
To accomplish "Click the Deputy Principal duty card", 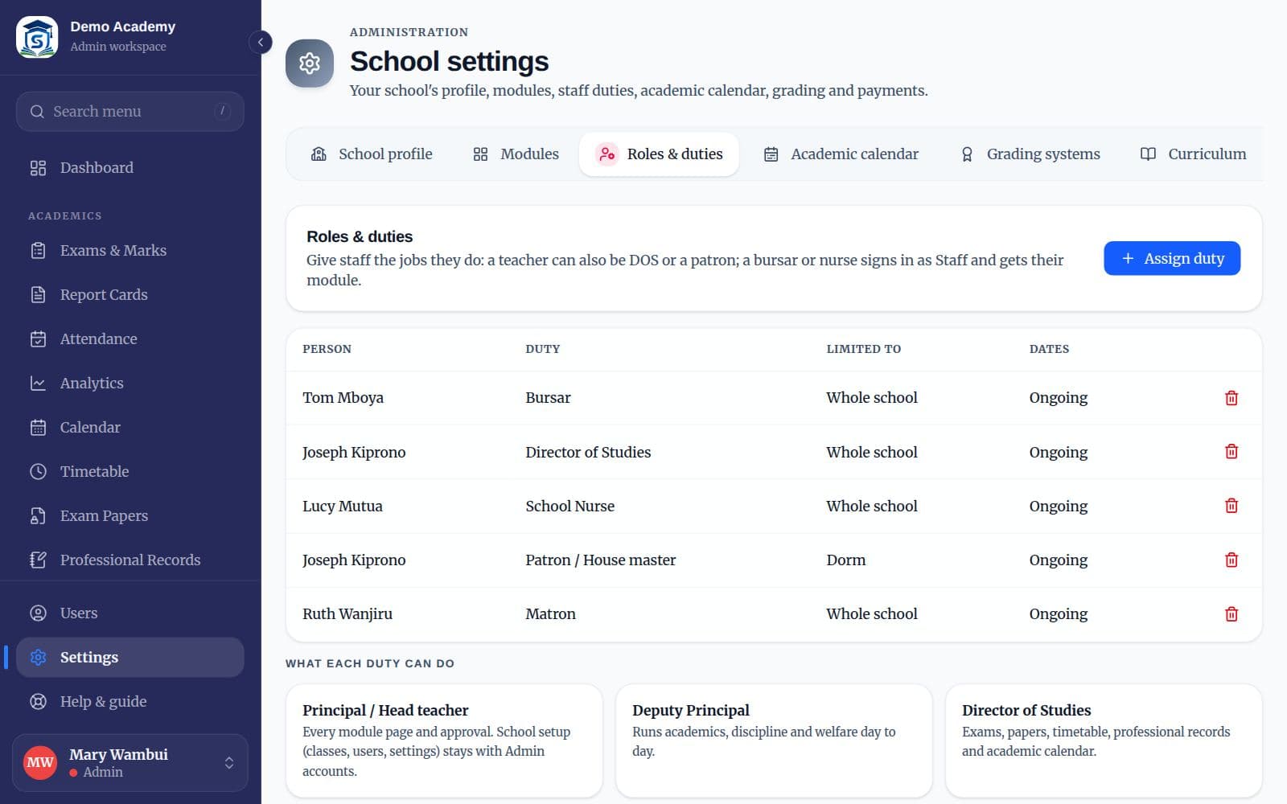I will (774, 740).
